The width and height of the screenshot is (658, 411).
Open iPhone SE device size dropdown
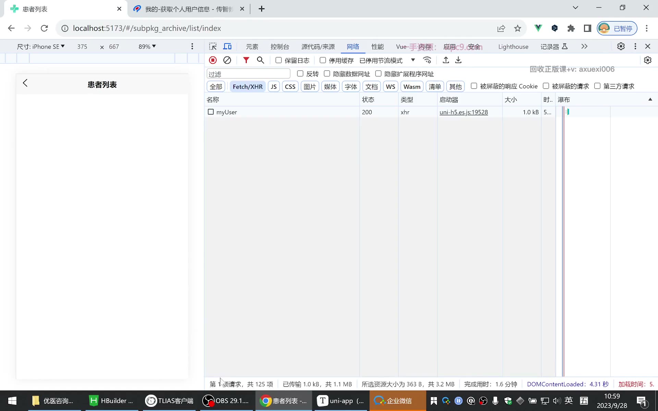41,47
